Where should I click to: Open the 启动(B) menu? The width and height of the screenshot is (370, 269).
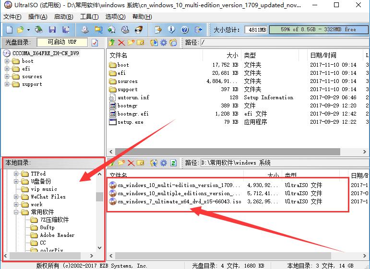tap(63, 17)
